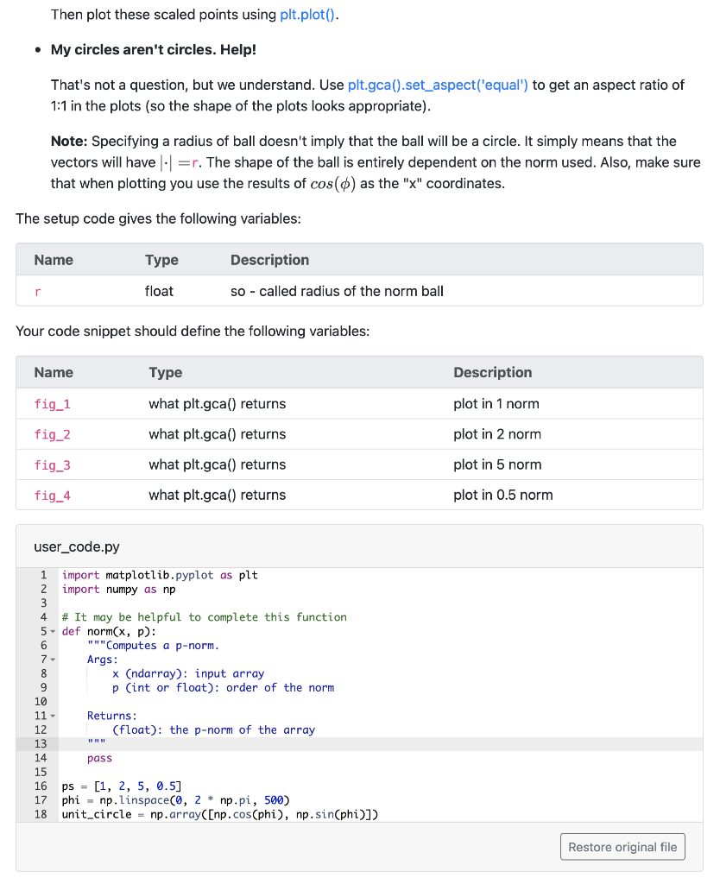Click the red r variable name in the setup table
This screenshot has width=720, height=884.
pyautogui.click(x=38, y=292)
